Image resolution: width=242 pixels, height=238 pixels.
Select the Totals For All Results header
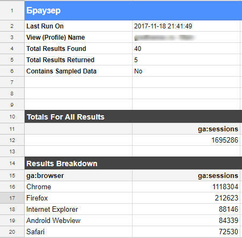click(x=133, y=117)
